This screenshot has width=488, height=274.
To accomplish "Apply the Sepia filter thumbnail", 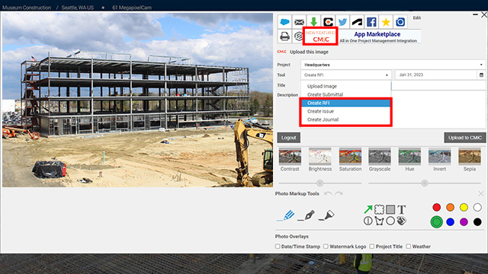I will point(470,156).
